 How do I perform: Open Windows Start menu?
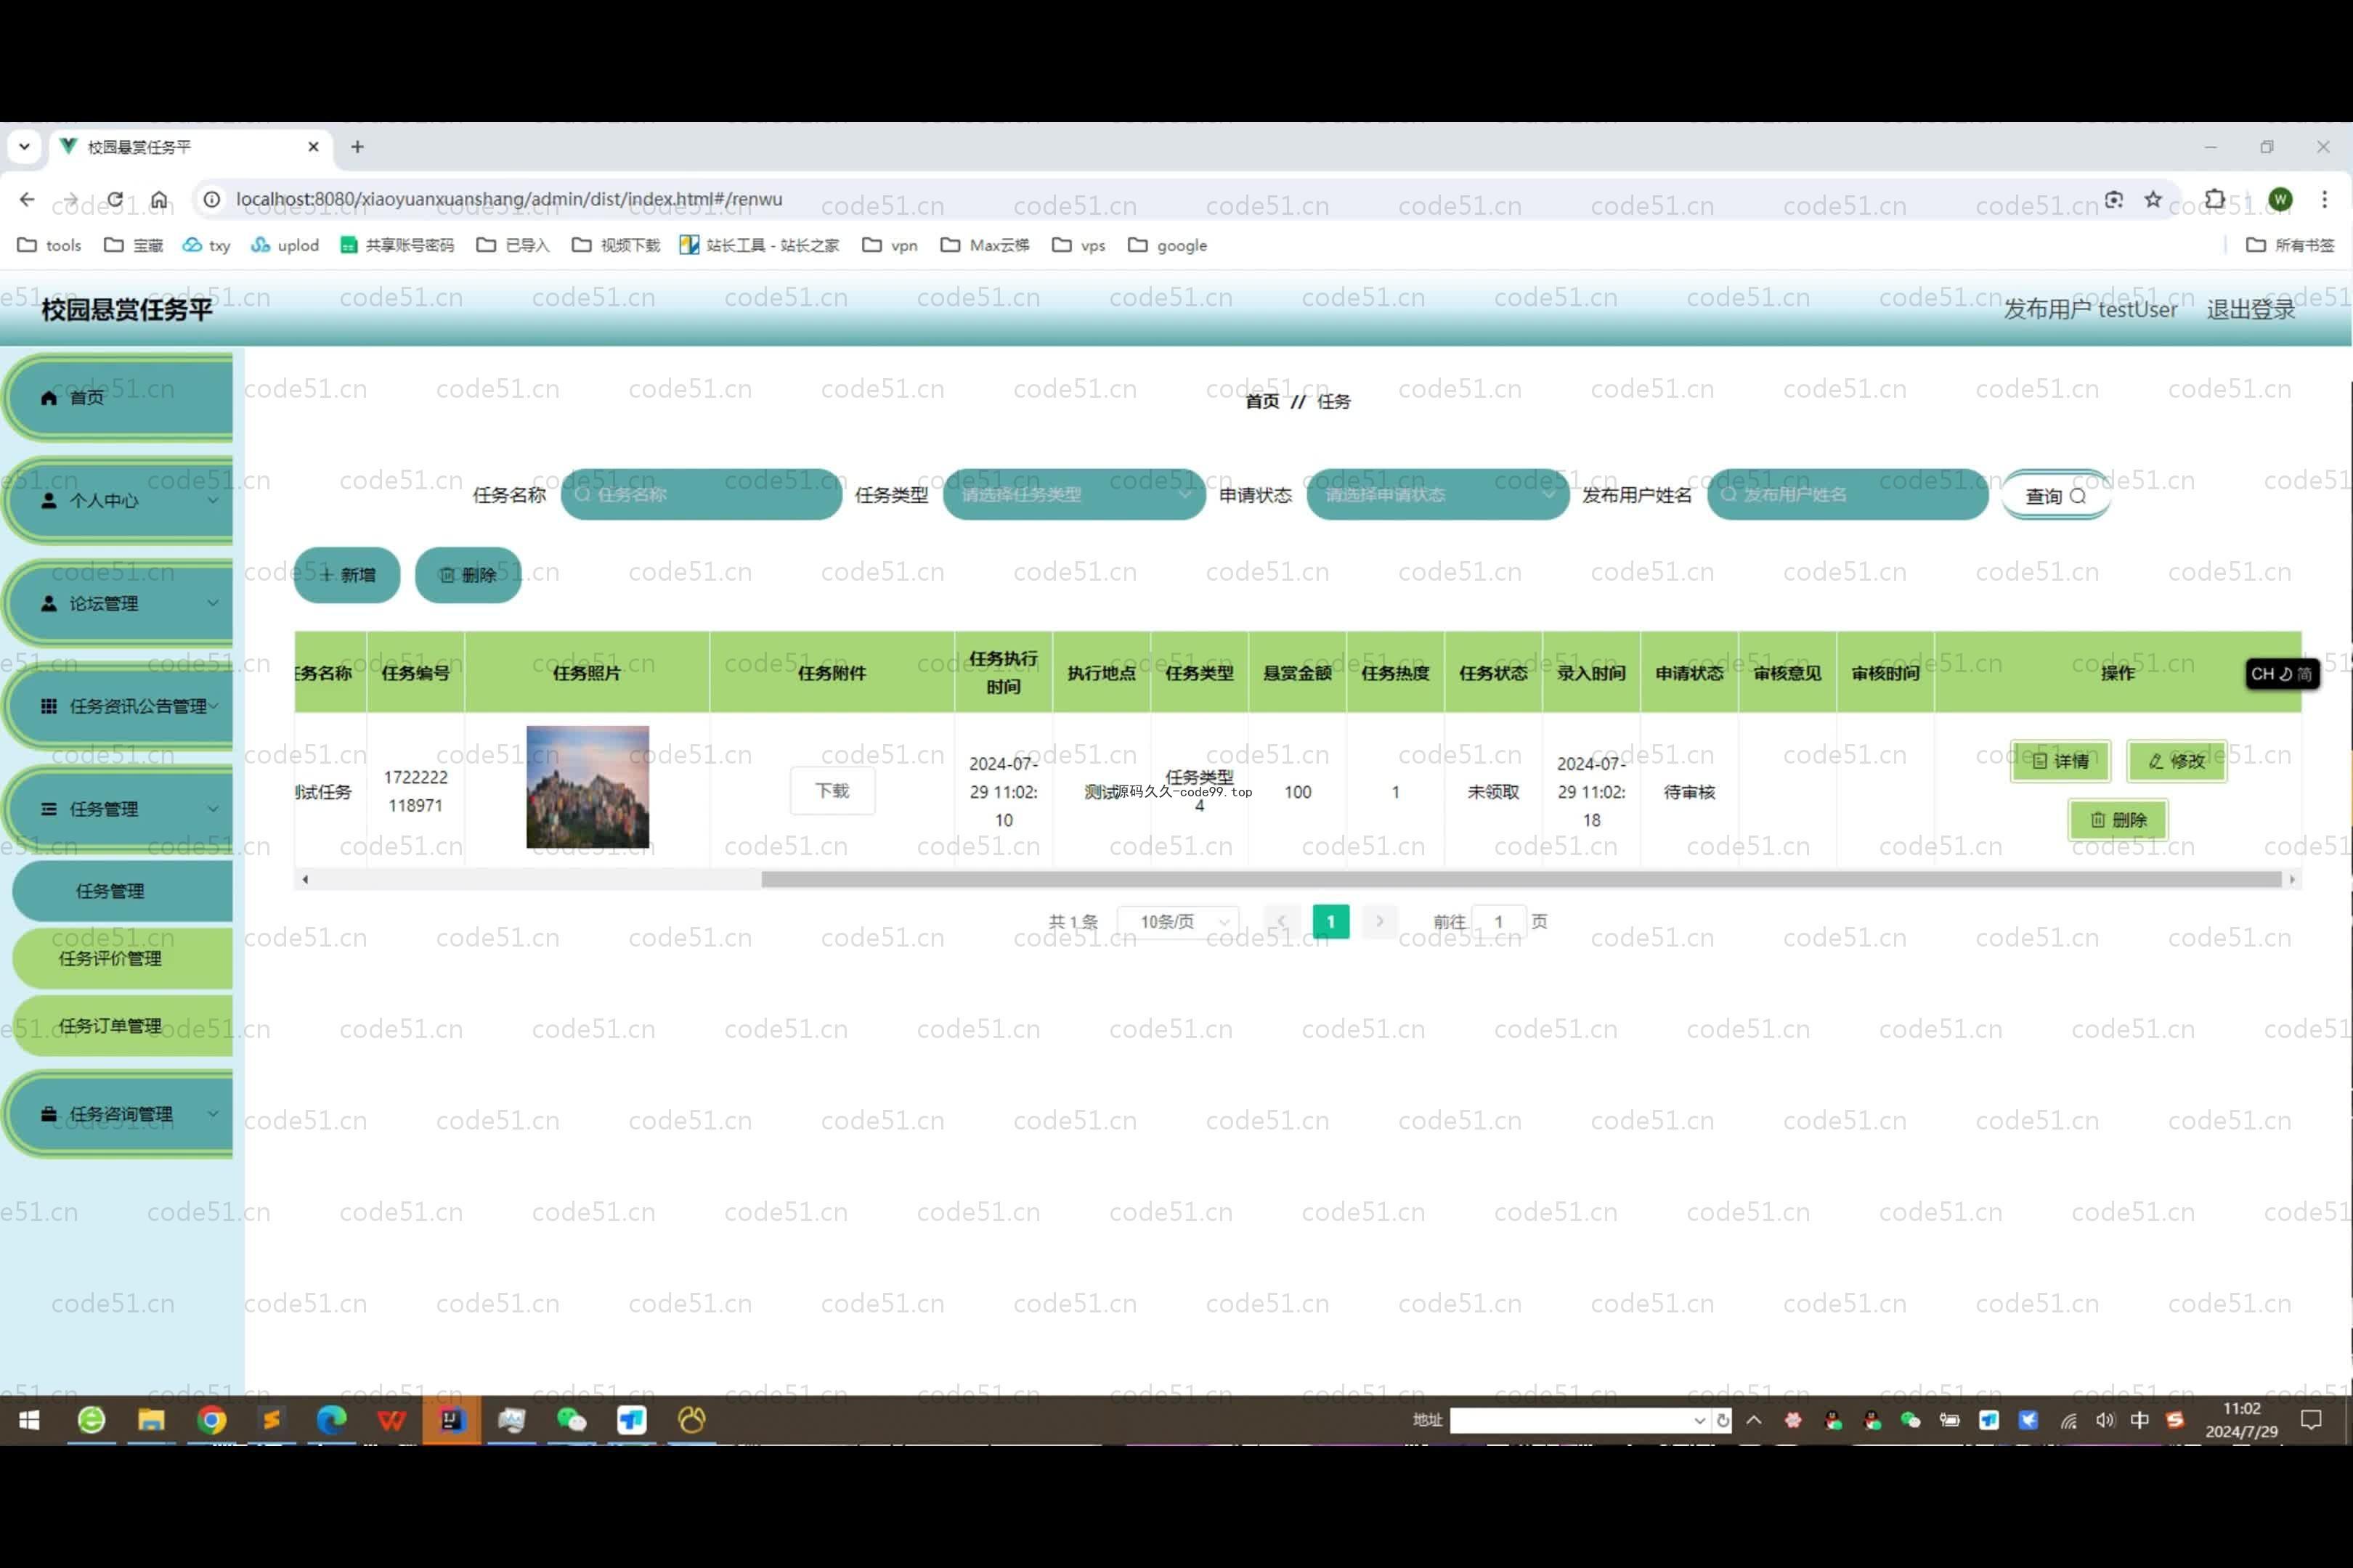(x=29, y=1420)
